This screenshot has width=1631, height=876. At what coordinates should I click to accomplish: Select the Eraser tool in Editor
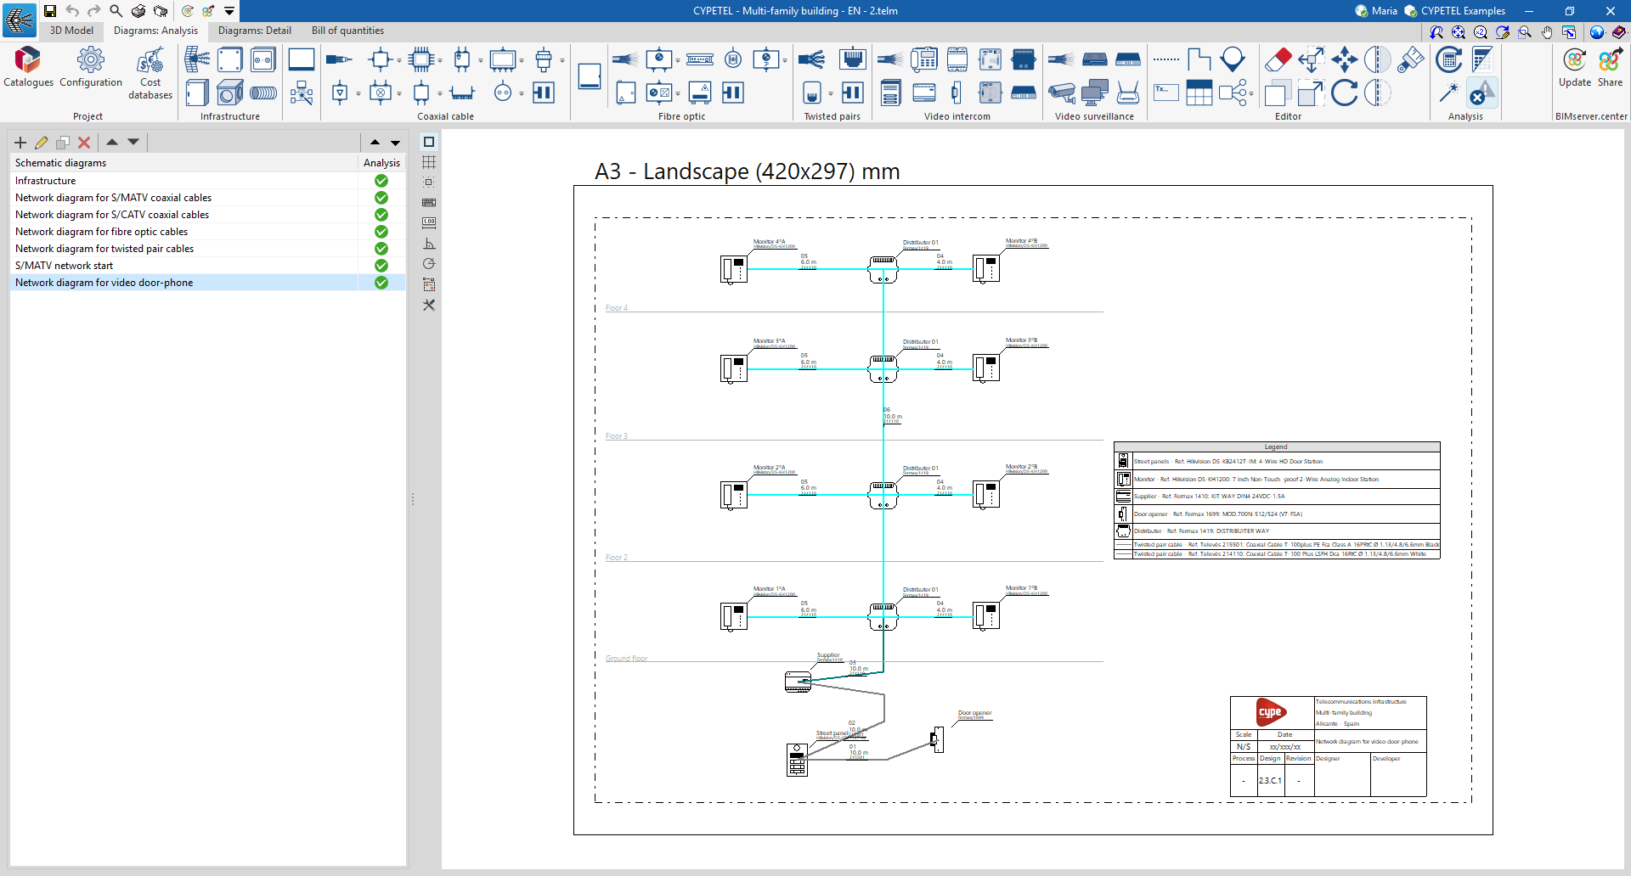1278,60
